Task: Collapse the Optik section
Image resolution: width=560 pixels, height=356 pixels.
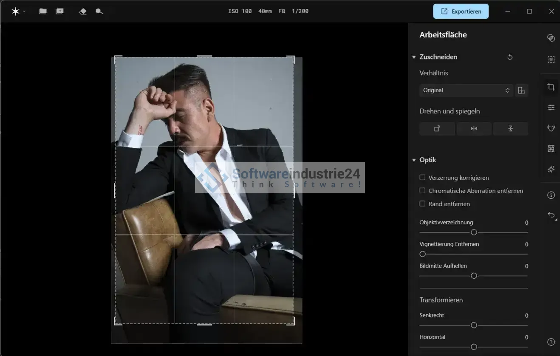Action: 414,160
